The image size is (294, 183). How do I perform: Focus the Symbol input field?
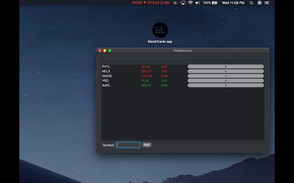[128, 145]
